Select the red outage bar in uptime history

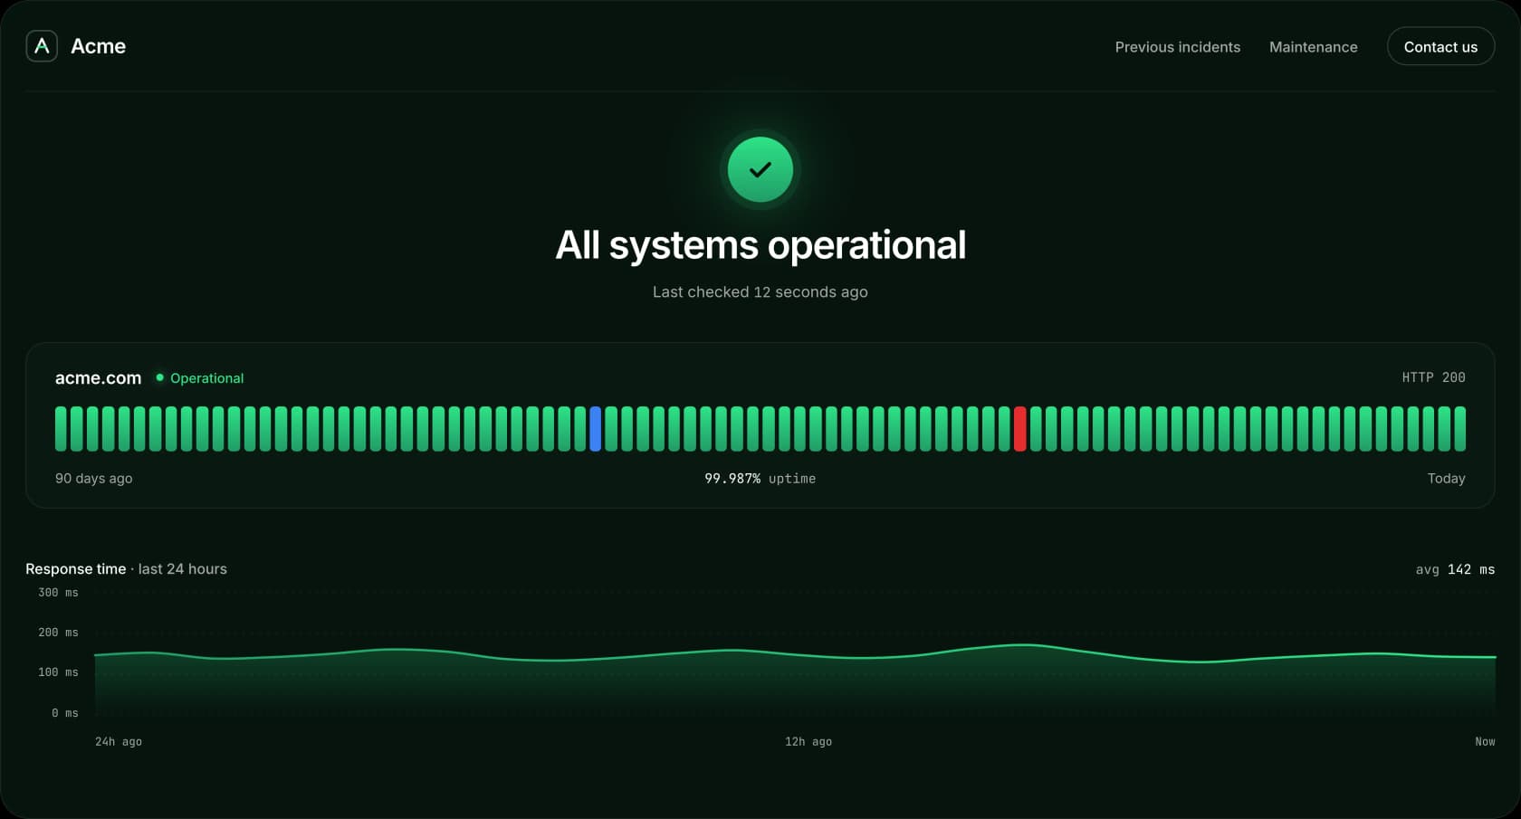coord(1020,429)
